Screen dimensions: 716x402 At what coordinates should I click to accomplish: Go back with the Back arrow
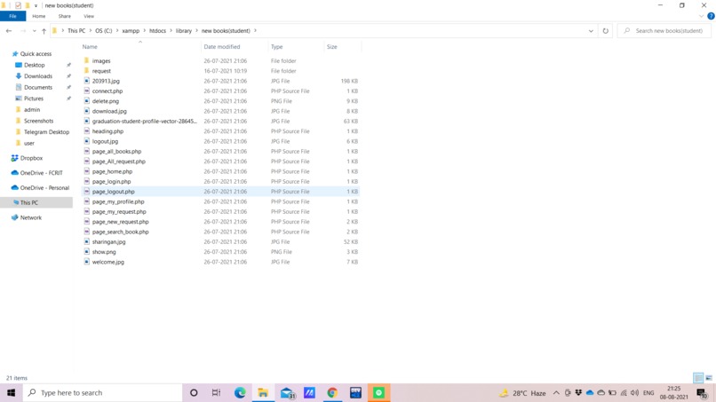9,30
